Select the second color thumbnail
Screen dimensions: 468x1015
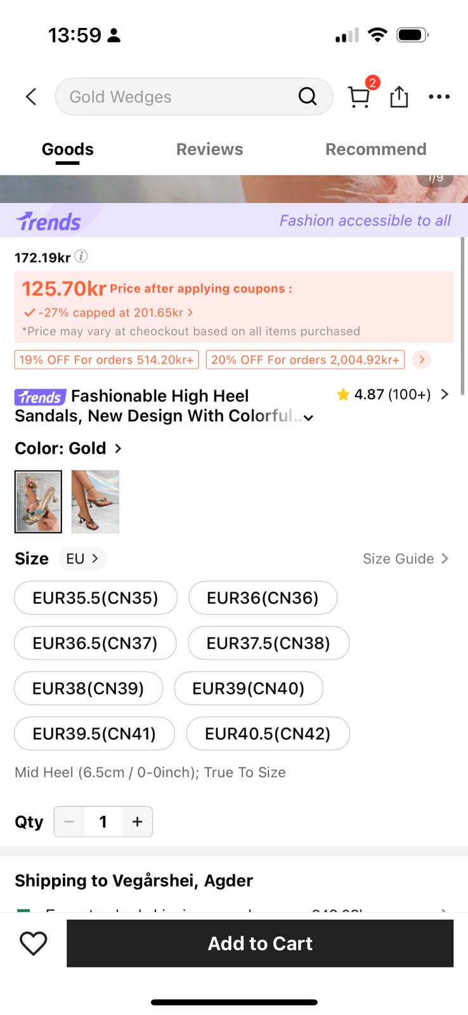coord(95,501)
